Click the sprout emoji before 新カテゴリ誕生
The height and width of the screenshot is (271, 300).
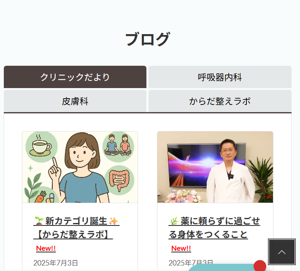point(39,221)
